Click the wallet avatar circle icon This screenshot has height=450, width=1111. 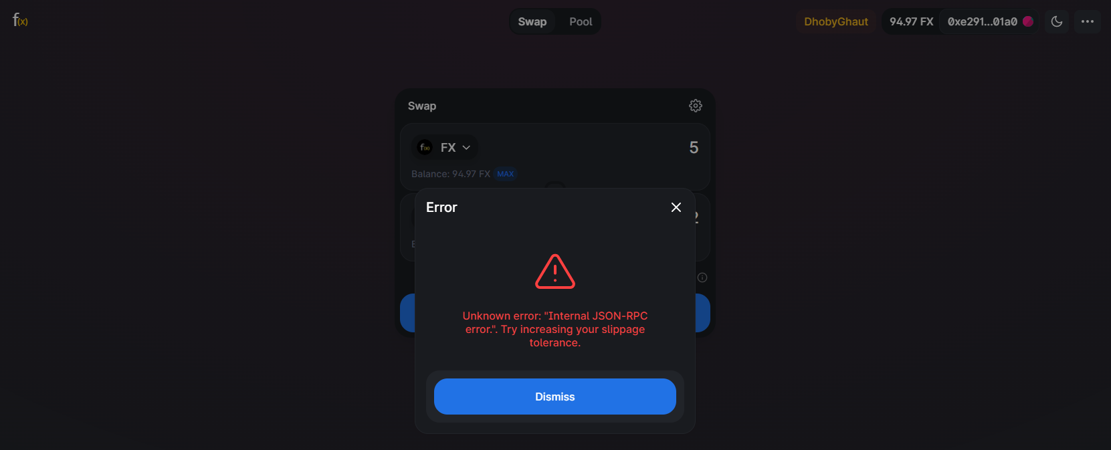pyautogui.click(x=1028, y=21)
